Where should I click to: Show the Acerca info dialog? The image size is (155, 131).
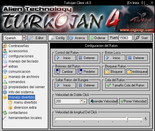pyautogui.click(x=78, y=38)
